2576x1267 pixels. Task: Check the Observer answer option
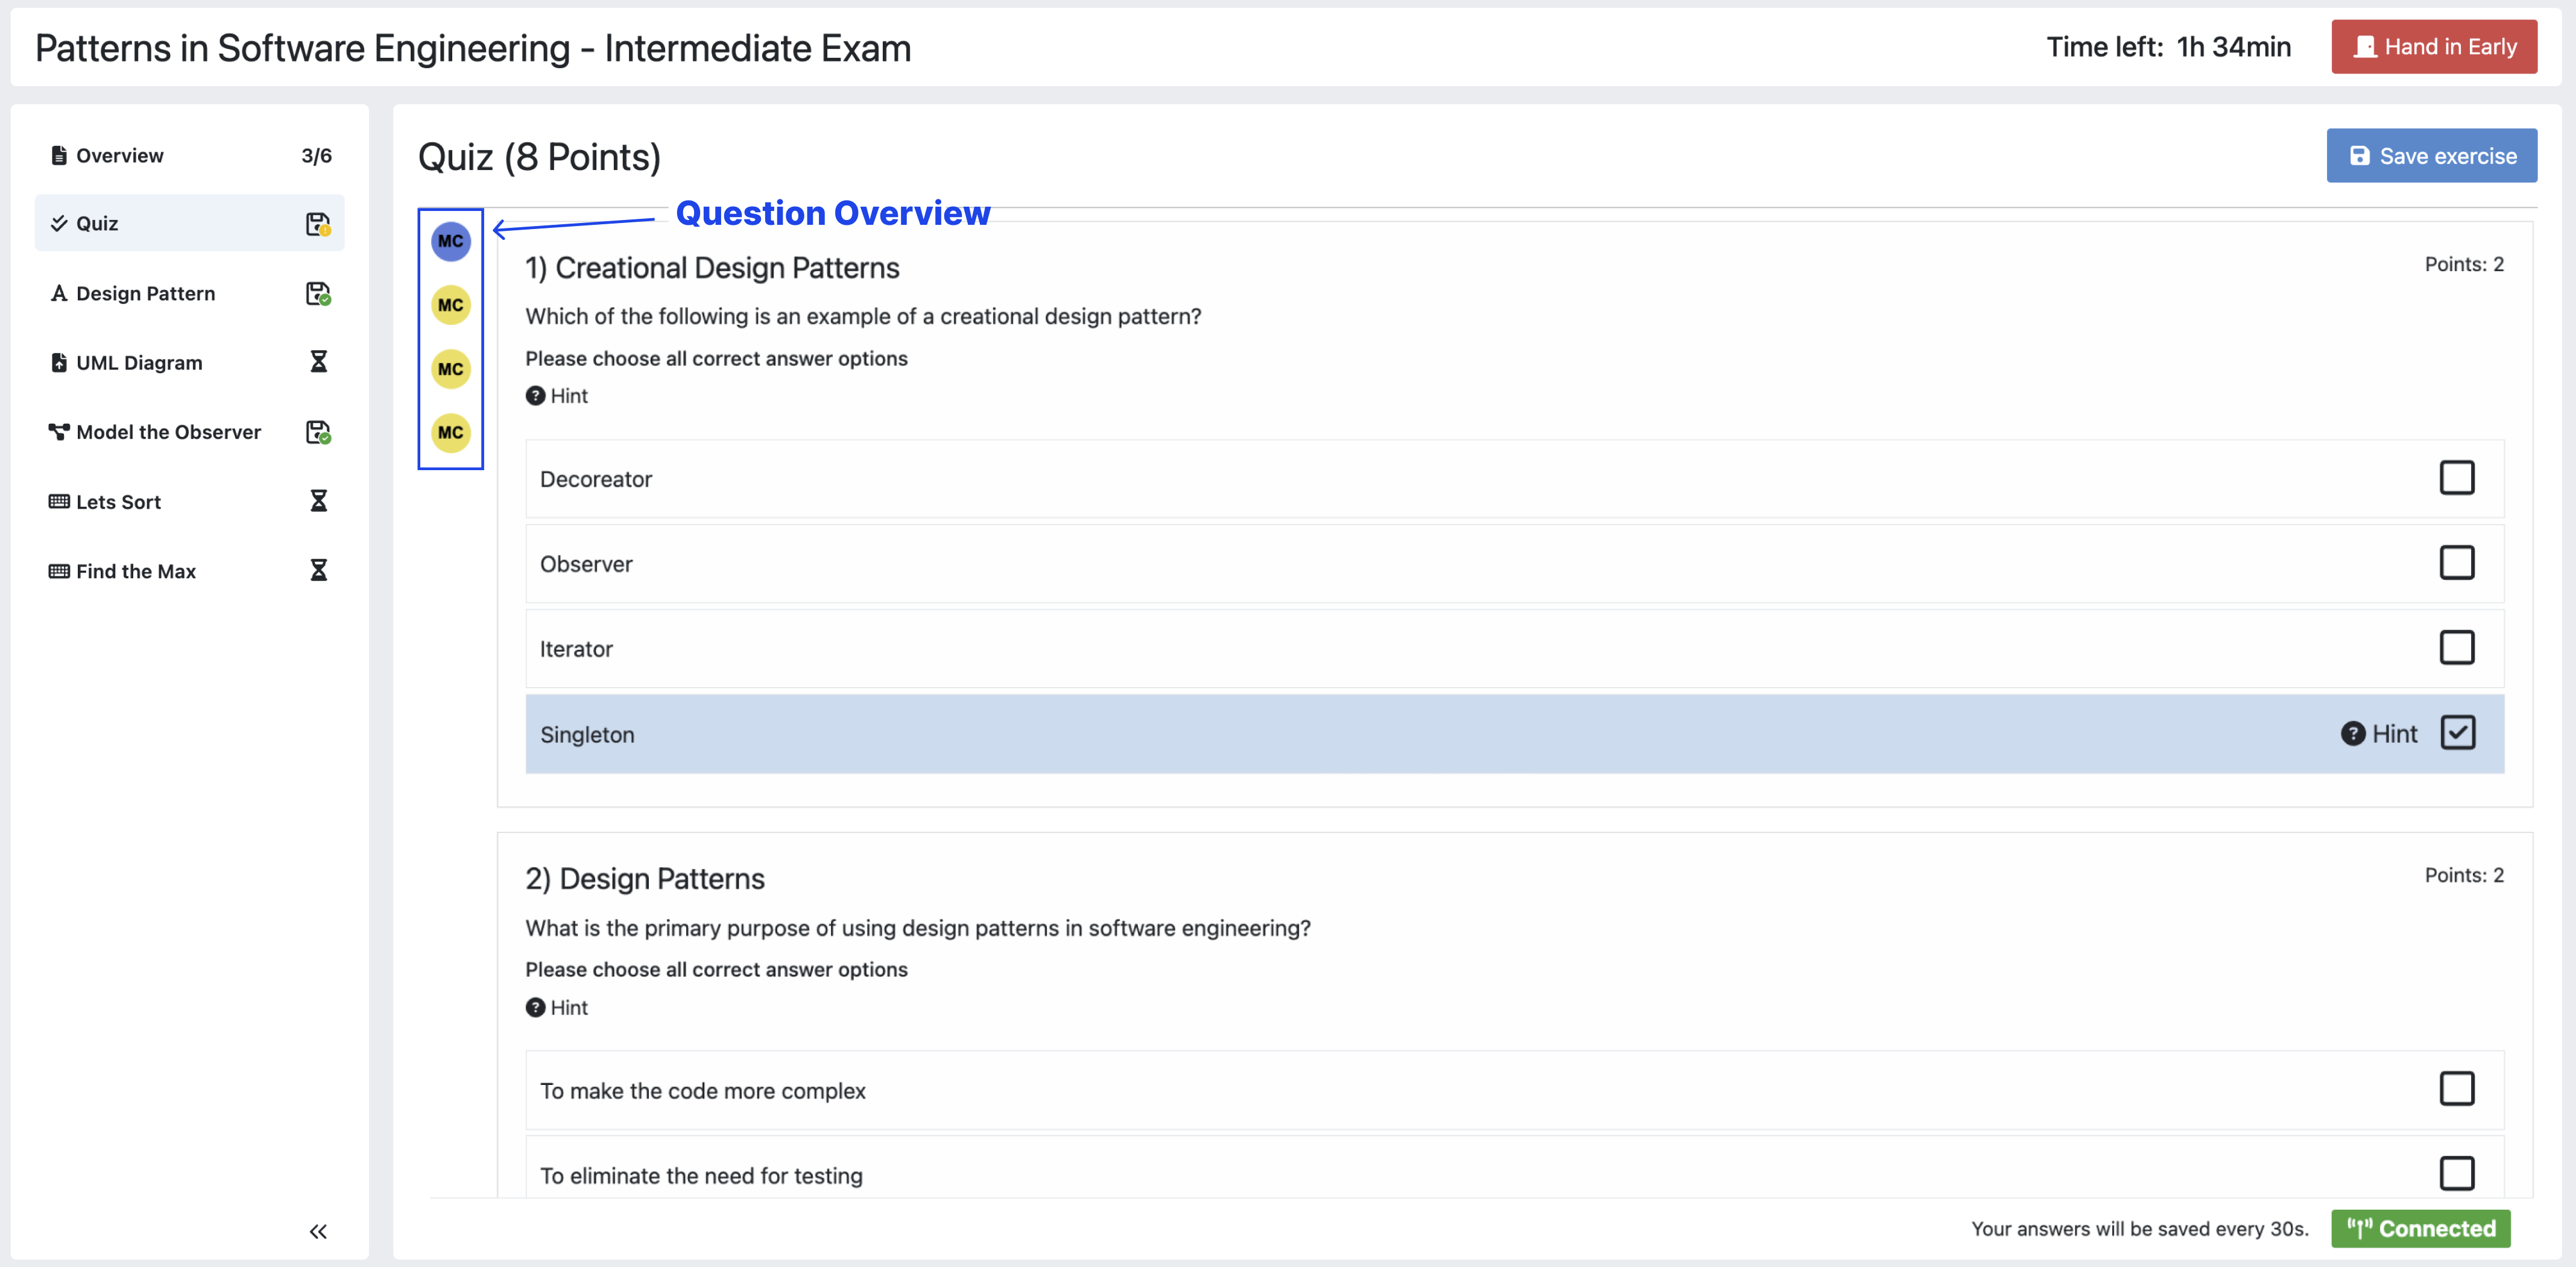click(x=2458, y=562)
